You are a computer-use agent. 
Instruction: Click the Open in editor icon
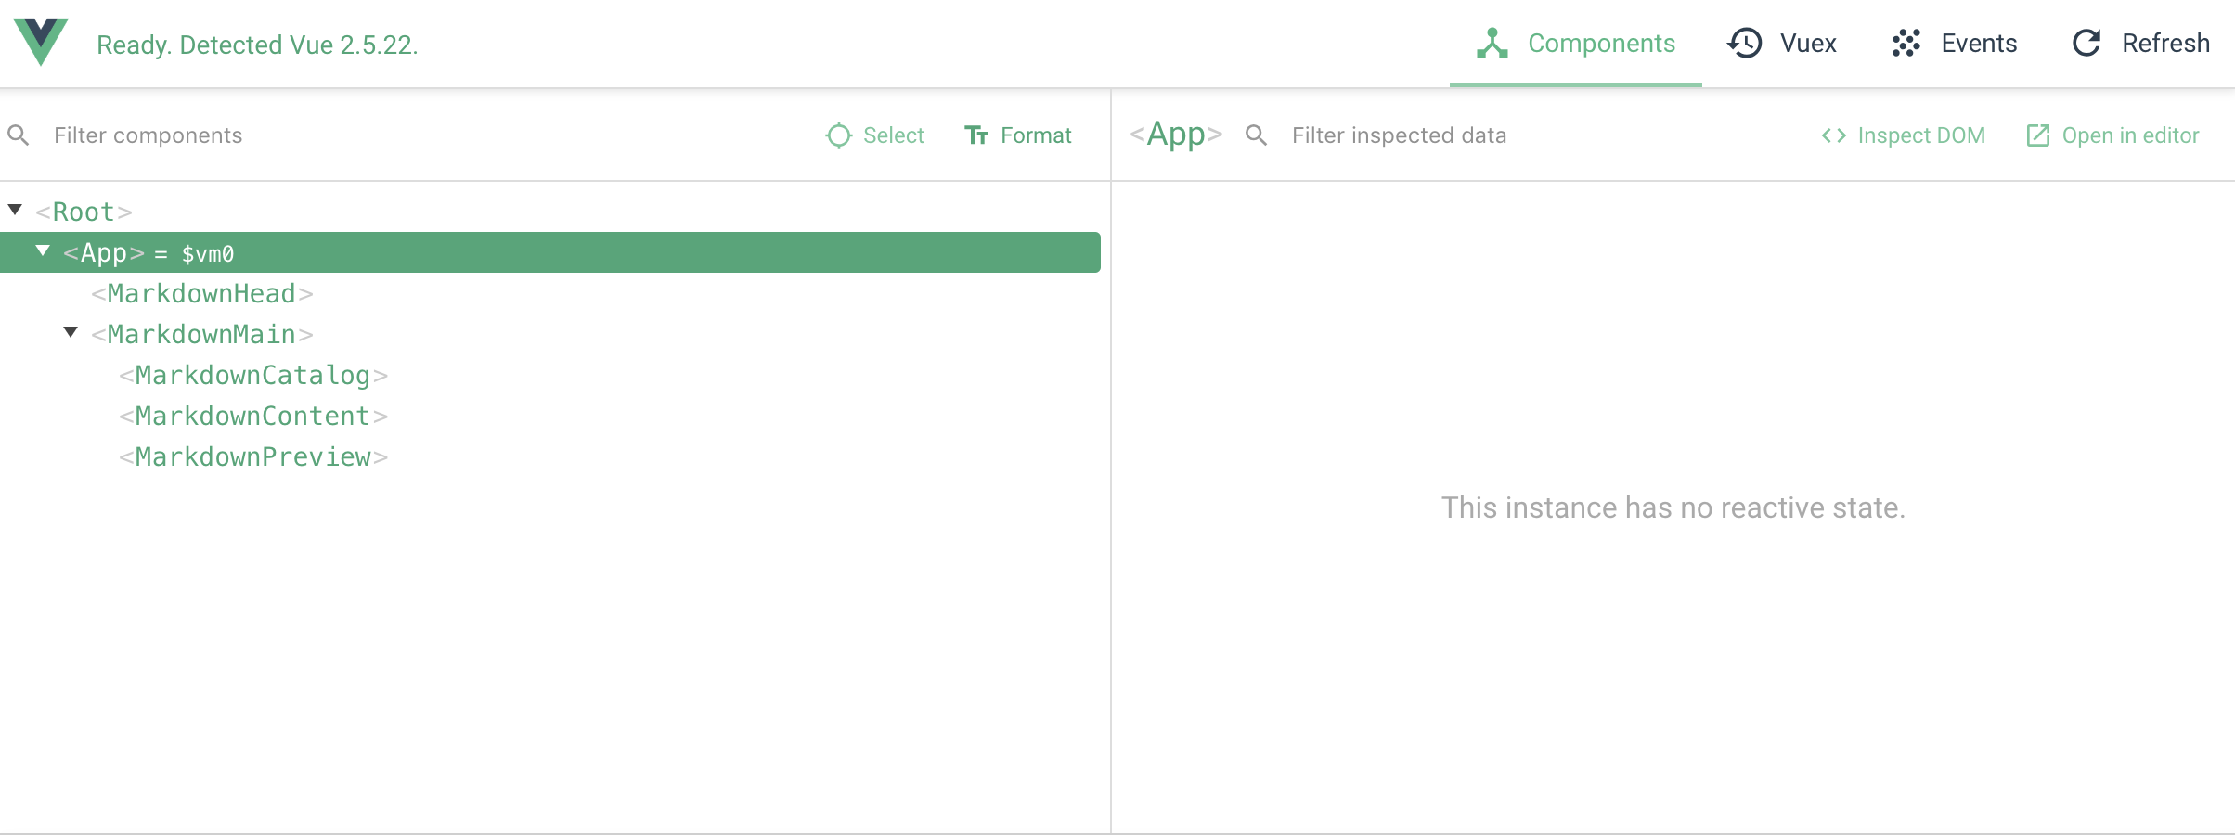click(x=2037, y=135)
